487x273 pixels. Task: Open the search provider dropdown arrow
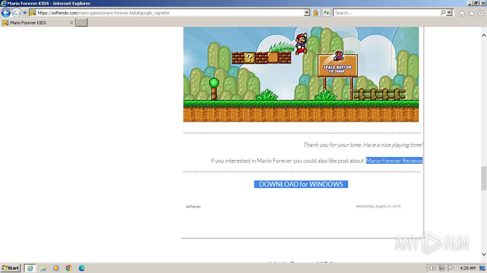click(449, 13)
